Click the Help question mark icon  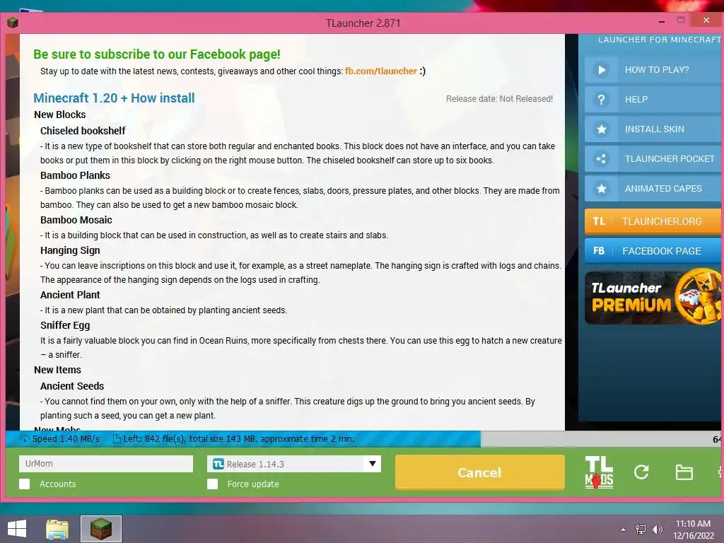pyautogui.click(x=601, y=99)
